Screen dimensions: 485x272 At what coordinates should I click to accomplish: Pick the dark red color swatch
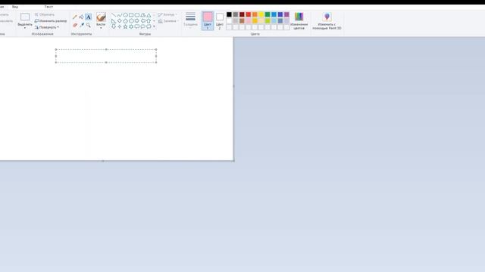pyautogui.click(x=242, y=14)
